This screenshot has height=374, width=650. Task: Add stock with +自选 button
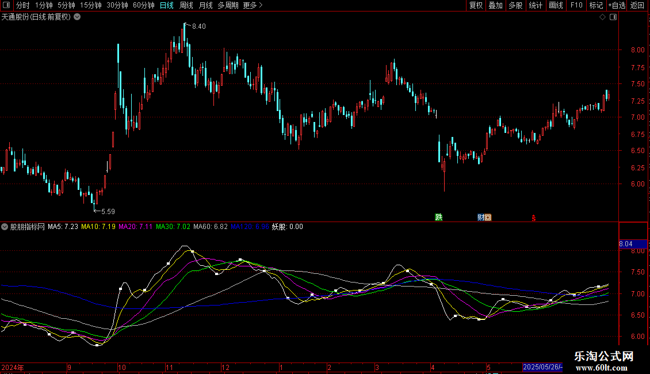pyautogui.click(x=617, y=5)
